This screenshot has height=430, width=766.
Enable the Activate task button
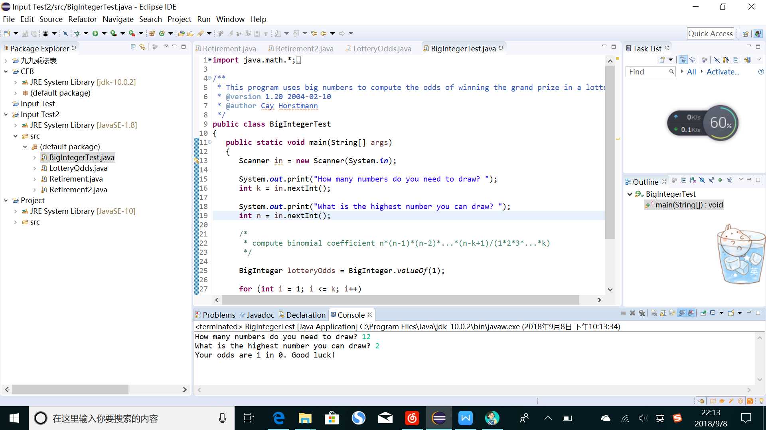[723, 71]
